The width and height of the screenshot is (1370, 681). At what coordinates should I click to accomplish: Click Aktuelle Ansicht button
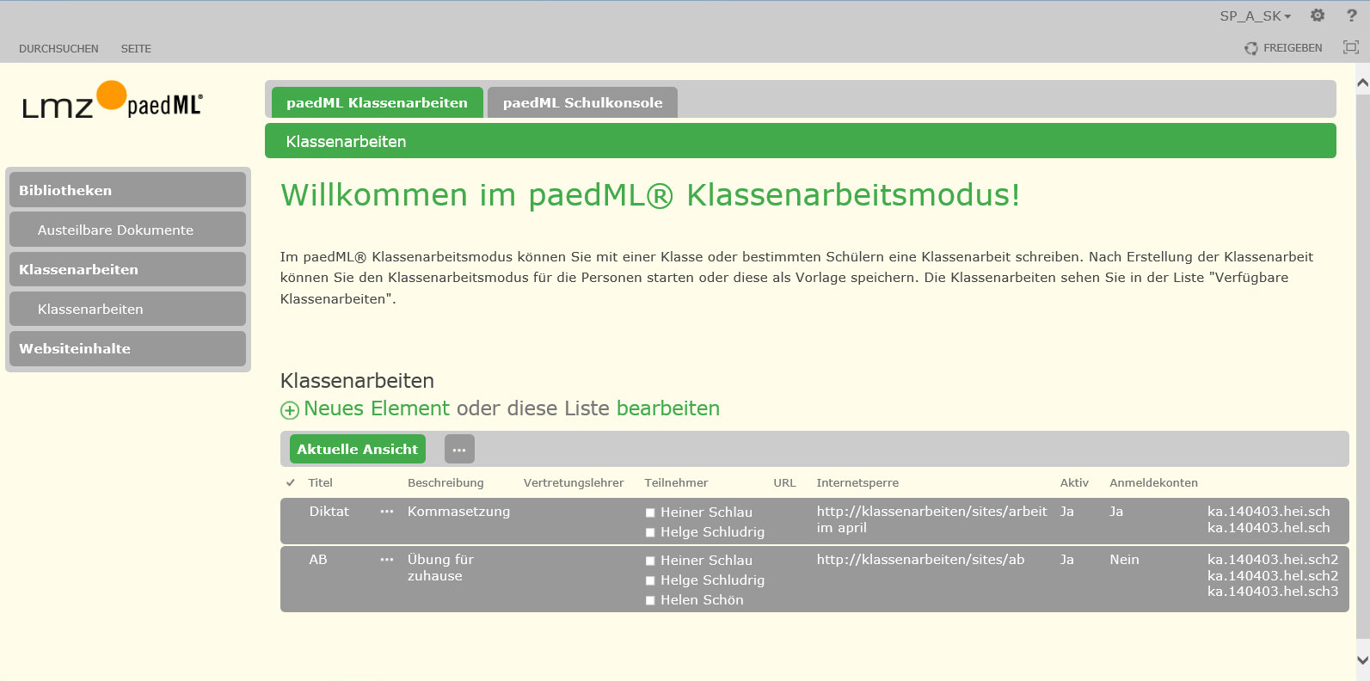pos(358,449)
